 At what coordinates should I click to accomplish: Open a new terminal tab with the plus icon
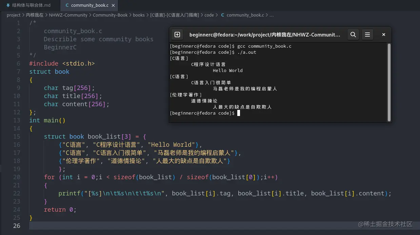[177, 34]
